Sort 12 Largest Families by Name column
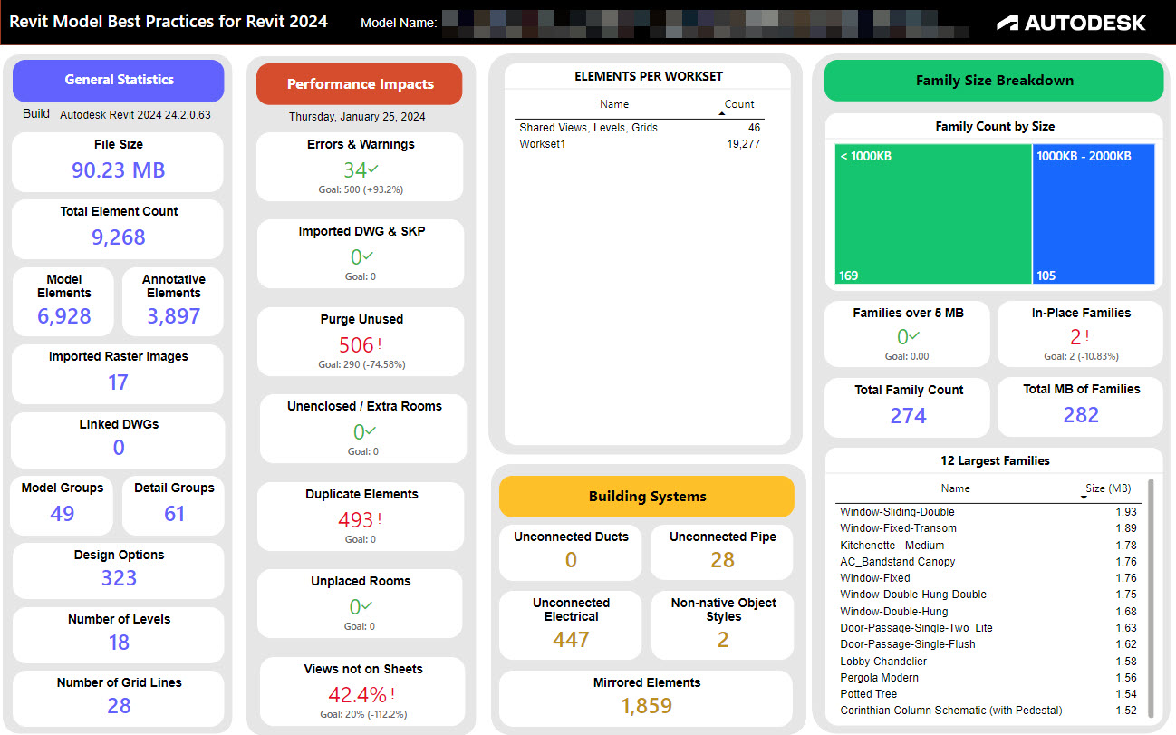1176x735 pixels. tap(955, 488)
